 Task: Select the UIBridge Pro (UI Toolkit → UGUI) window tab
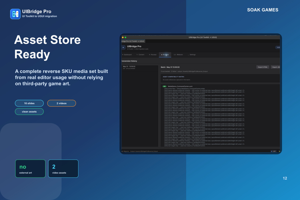tap(133, 41)
